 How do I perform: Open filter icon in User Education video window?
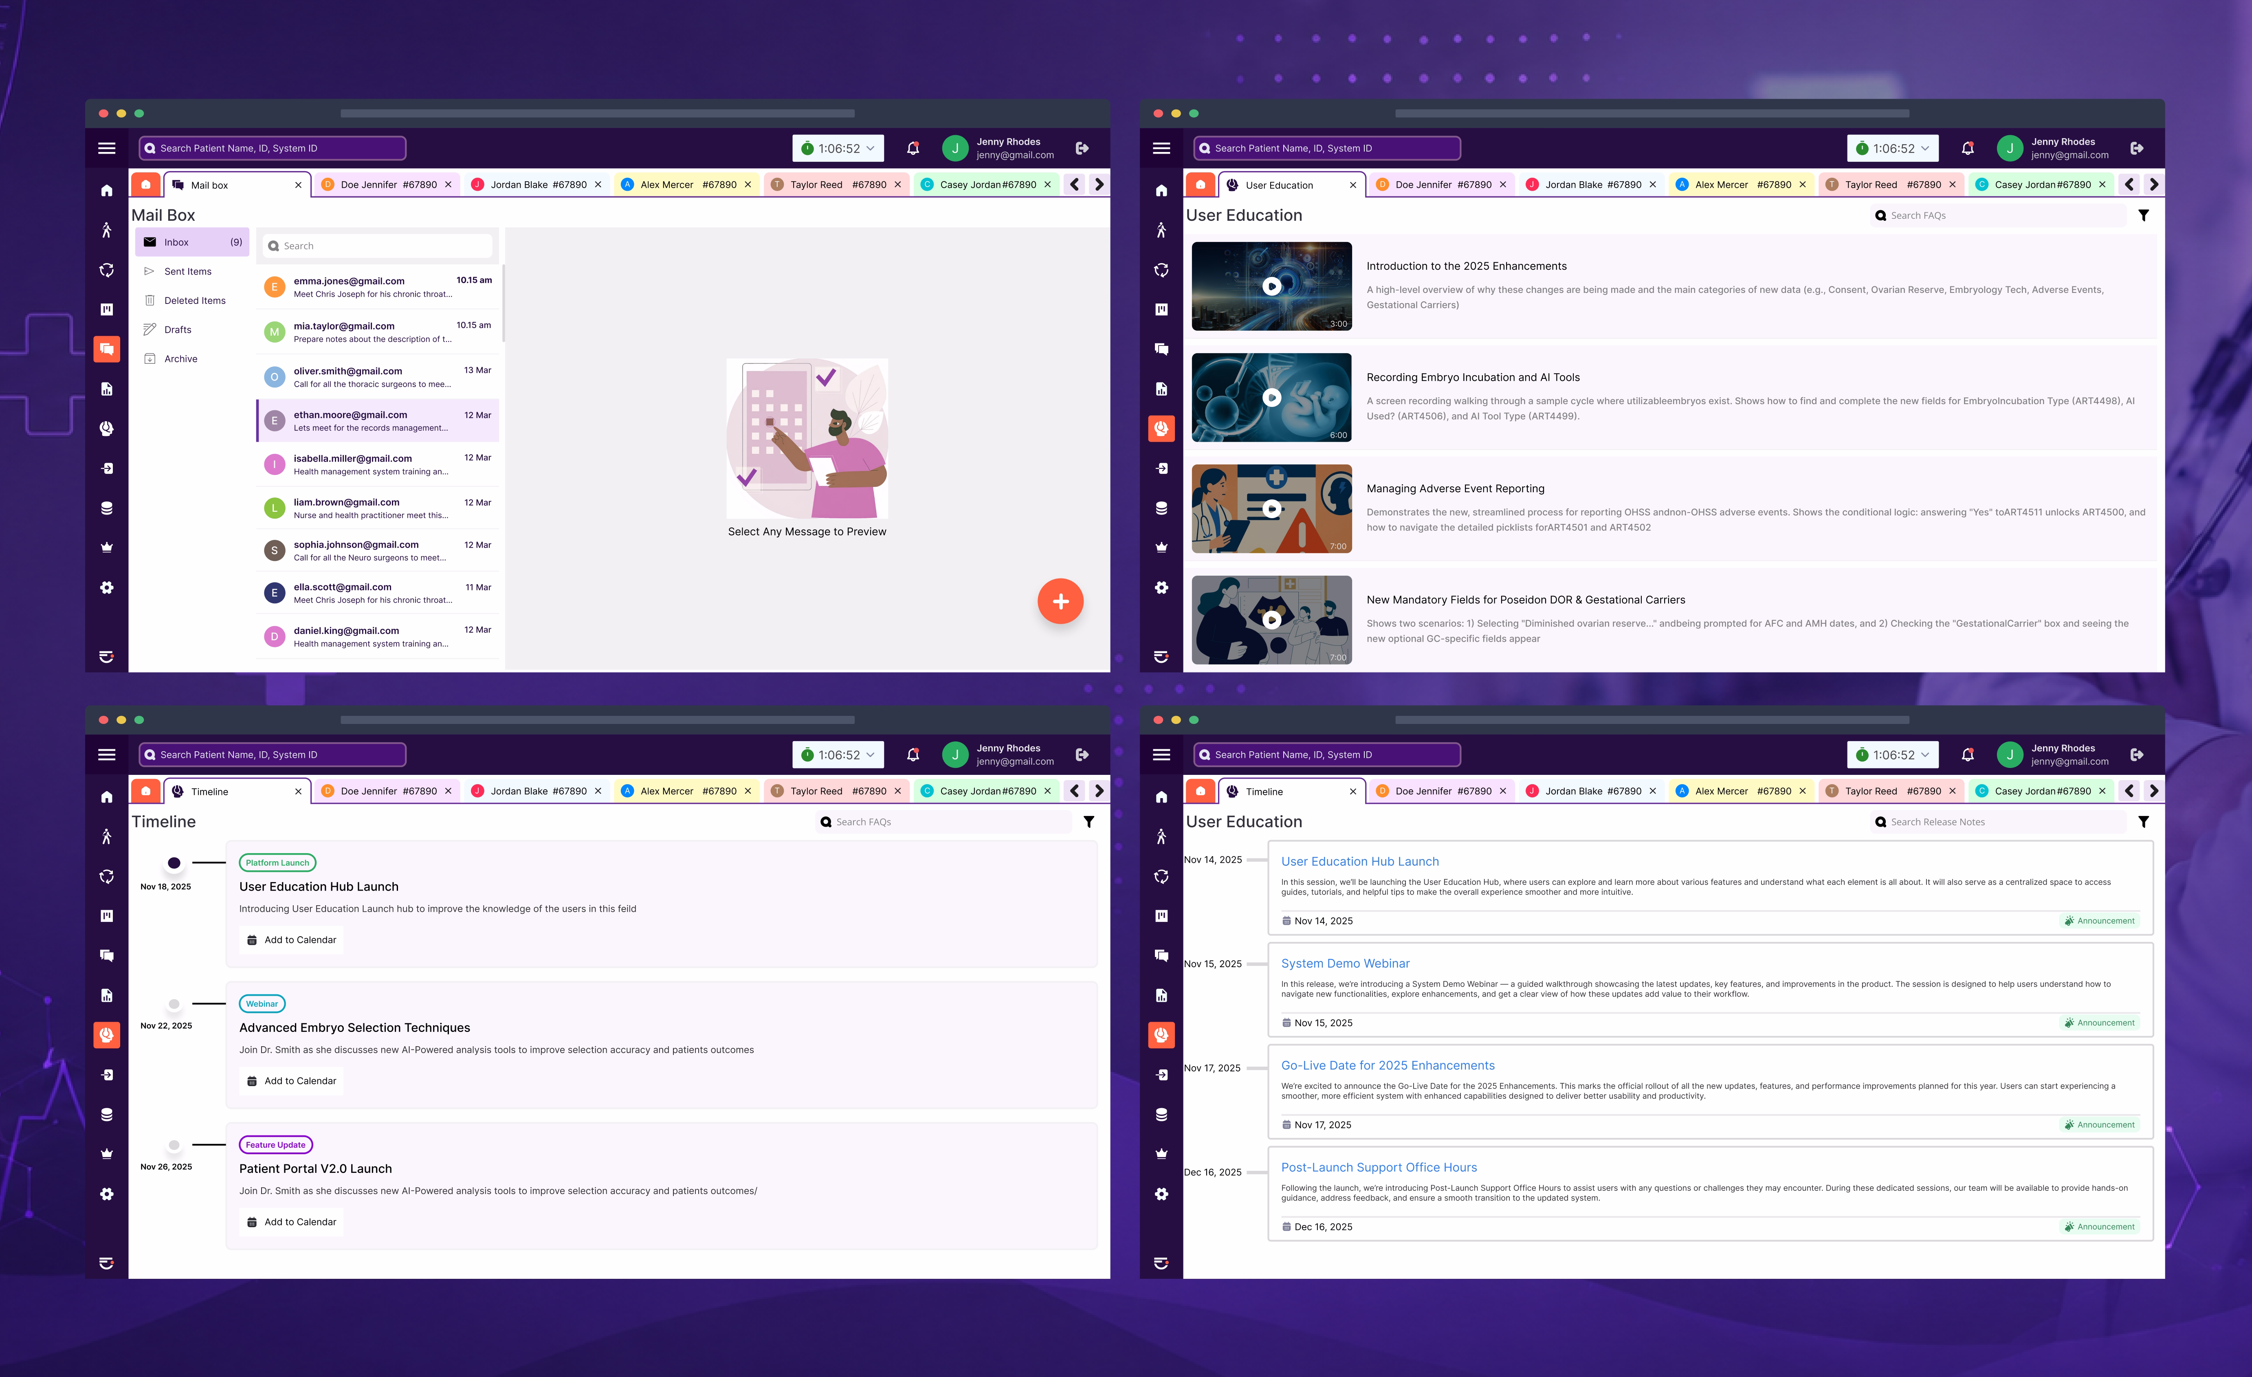(x=2143, y=216)
